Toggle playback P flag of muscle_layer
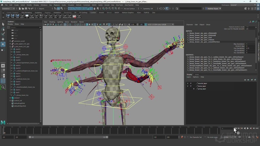The image size is (260, 146). coord(191,84)
